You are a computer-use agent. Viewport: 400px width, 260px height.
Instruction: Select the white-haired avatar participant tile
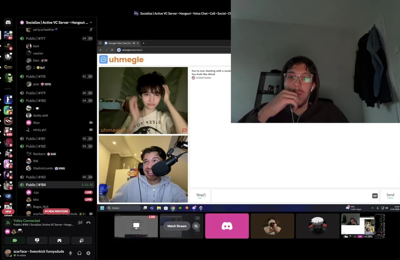pyautogui.click(x=318, y=226)
